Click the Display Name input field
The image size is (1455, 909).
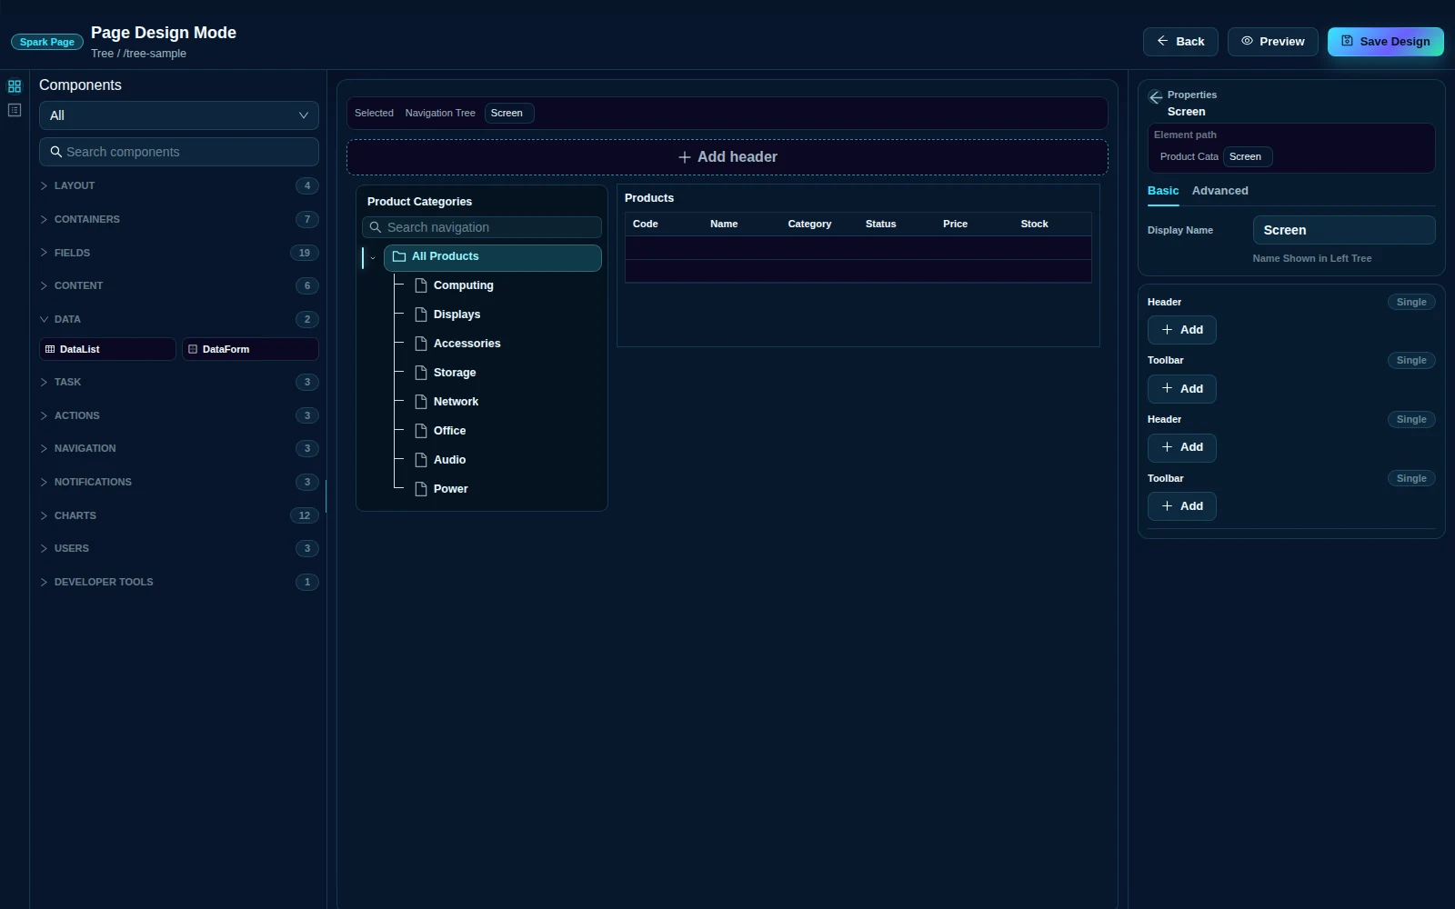point(1344,230)
